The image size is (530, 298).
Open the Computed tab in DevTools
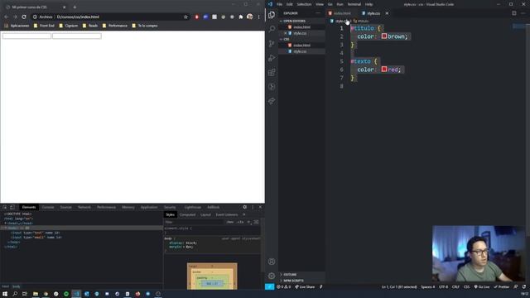coord(188,214)
